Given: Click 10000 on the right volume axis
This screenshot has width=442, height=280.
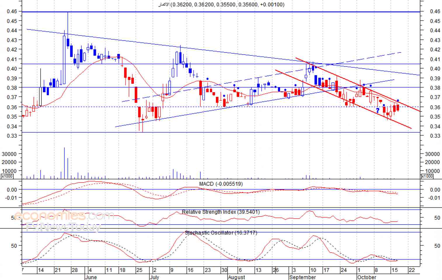Looking at the screenshot, I should click(432, 171).
